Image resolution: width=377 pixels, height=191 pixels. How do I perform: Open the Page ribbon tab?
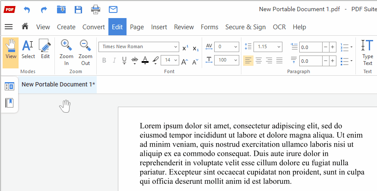[137, 27]
